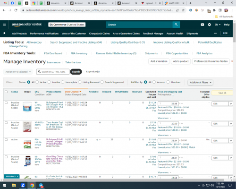The width and height of the screenshot is (236, 189).
Task: Open Preferences: 8 columns hidden
Action: [211, 61]
